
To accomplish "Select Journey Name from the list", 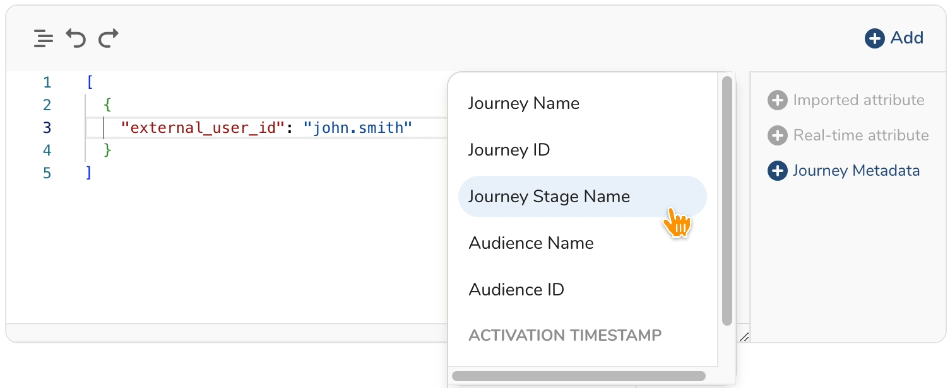I will [x=523, y=103].
